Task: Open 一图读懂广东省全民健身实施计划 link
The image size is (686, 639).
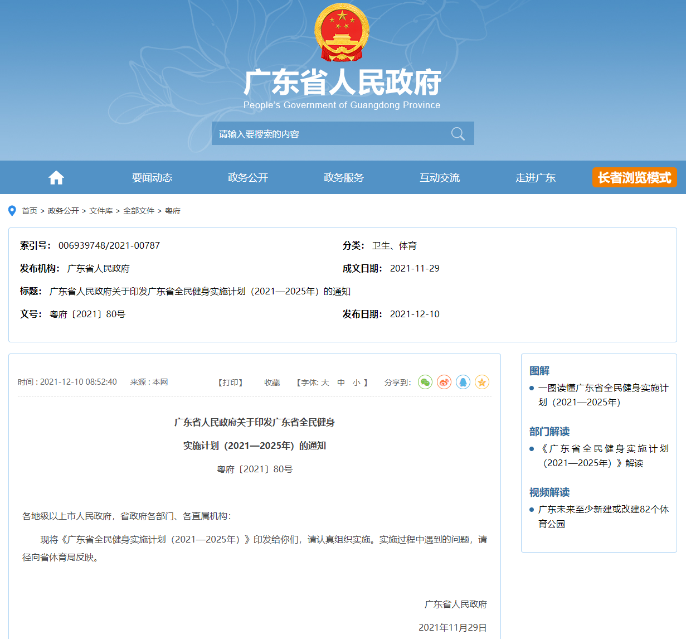Action: tap(604, 395)
